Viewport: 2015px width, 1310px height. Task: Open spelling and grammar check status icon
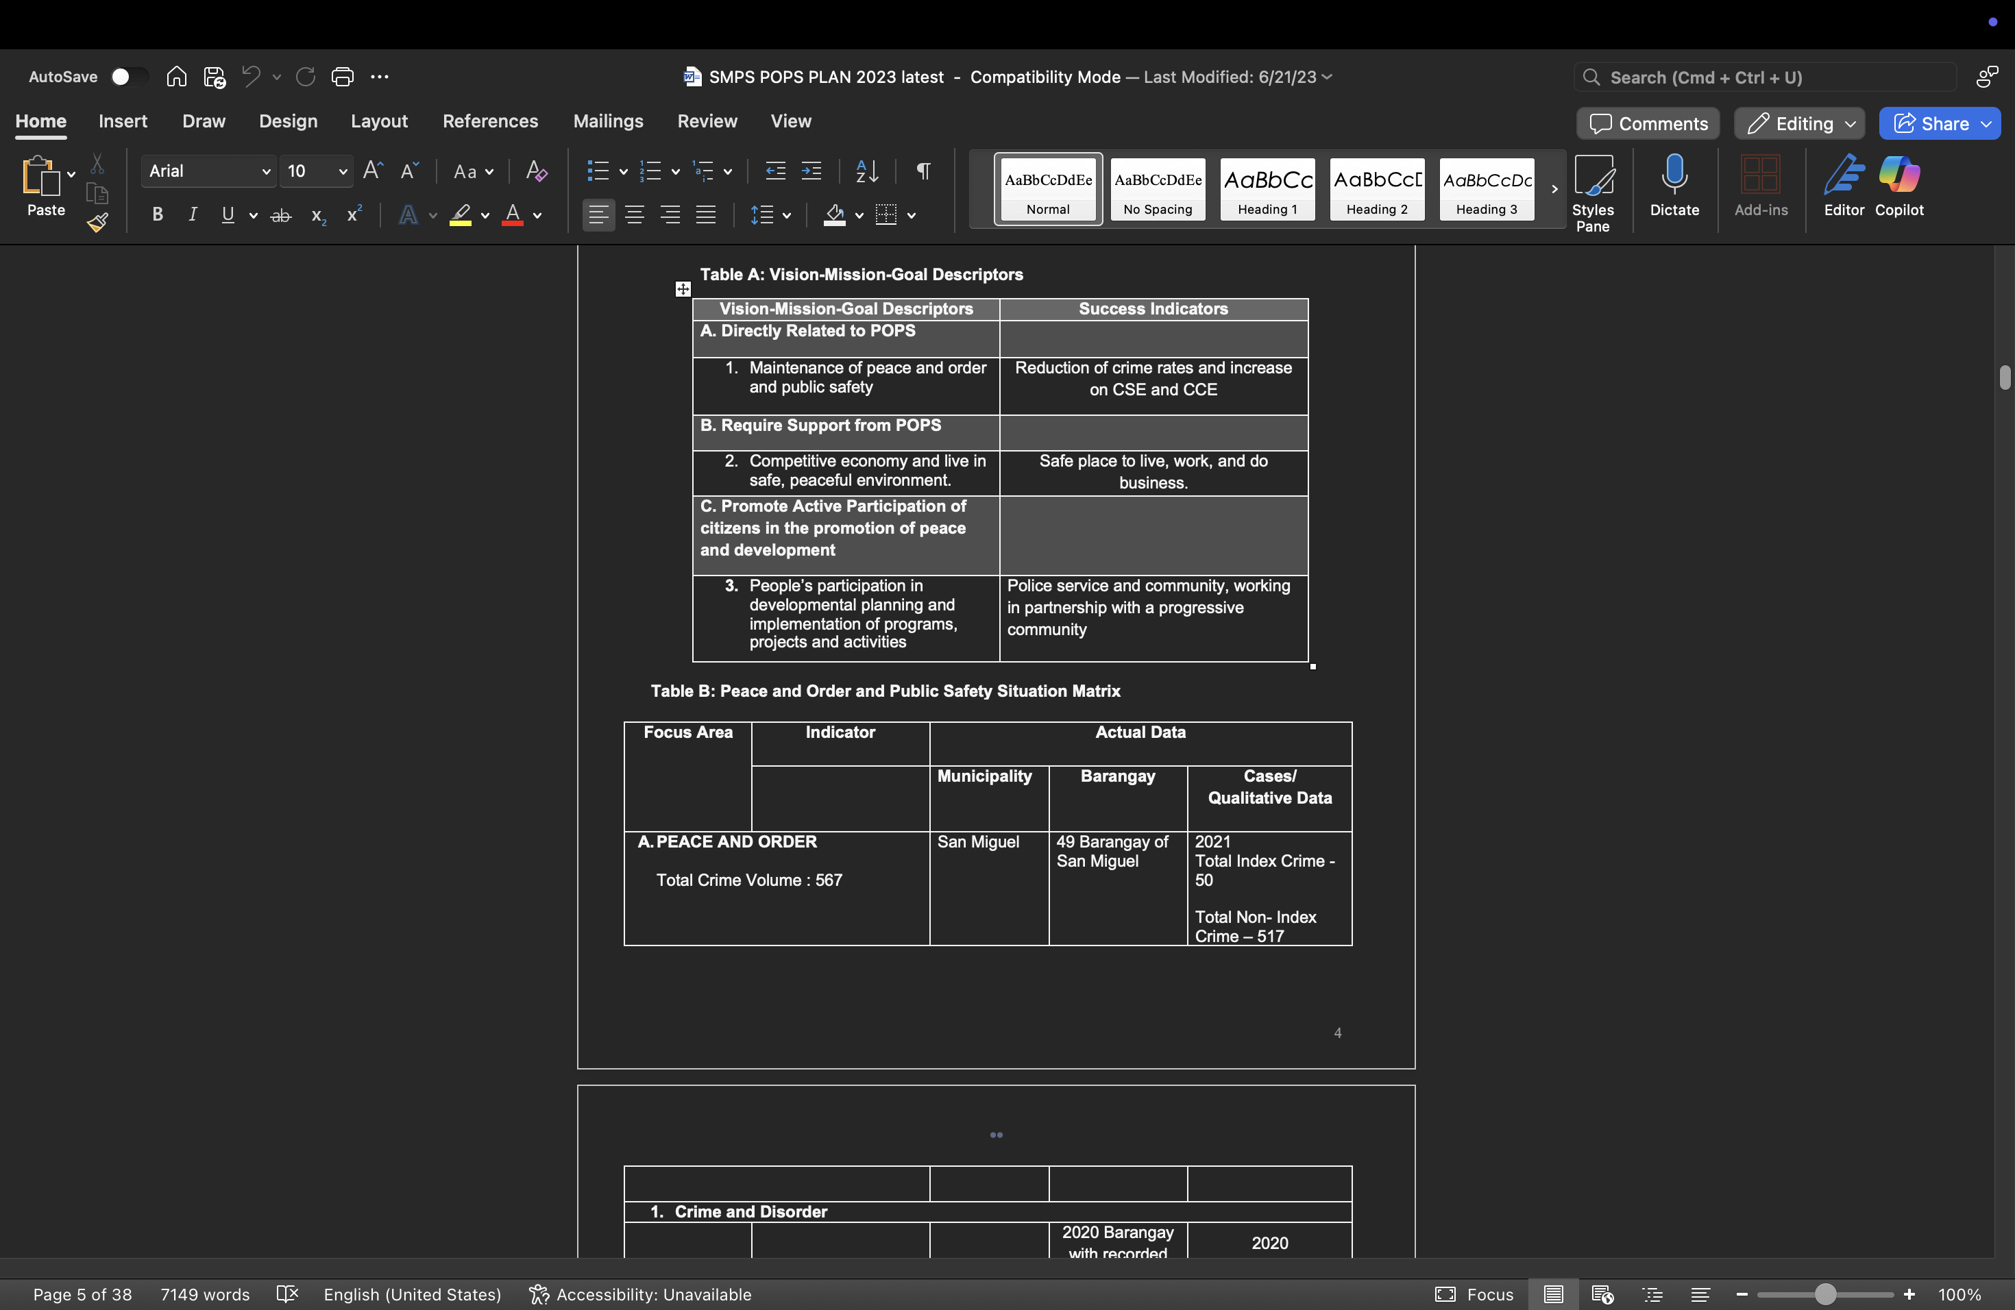tap(288, 1294)
